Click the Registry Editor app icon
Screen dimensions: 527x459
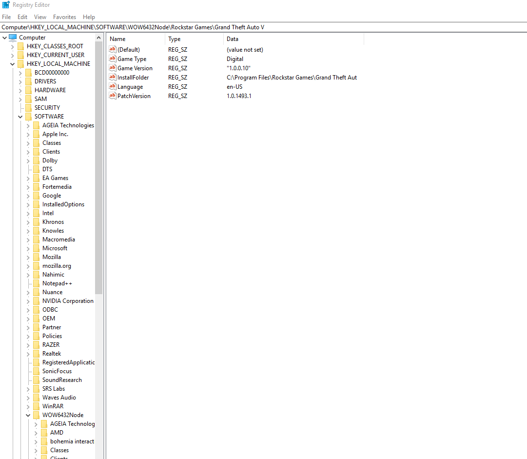coord(6,5)
